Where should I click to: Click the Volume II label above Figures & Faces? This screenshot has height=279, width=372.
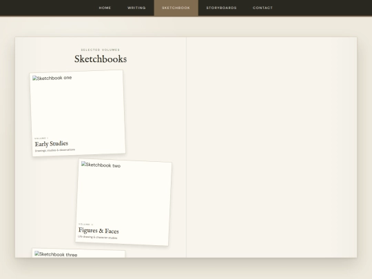pyautogui.click(x=86, y=224)
